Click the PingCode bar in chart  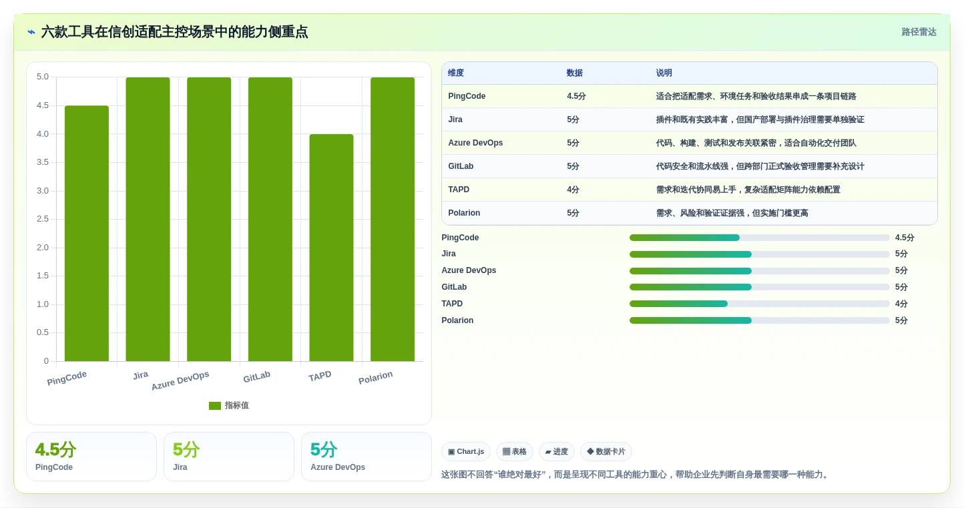(87, 234)
